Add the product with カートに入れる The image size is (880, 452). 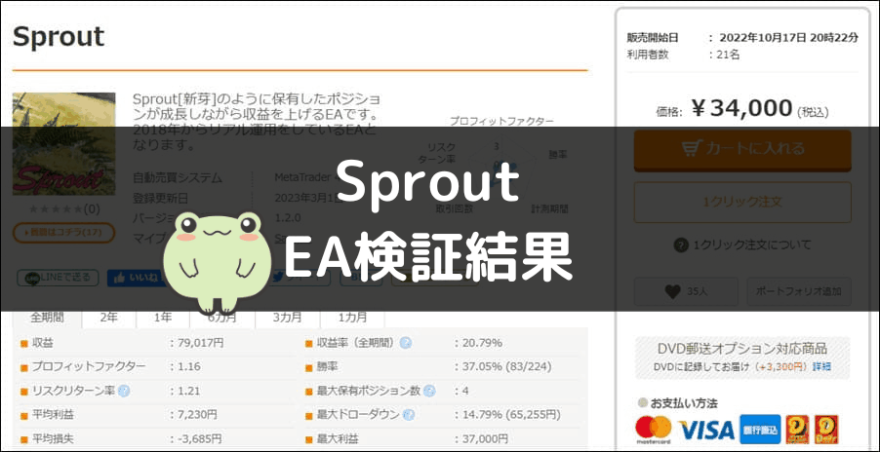[742, 150]
